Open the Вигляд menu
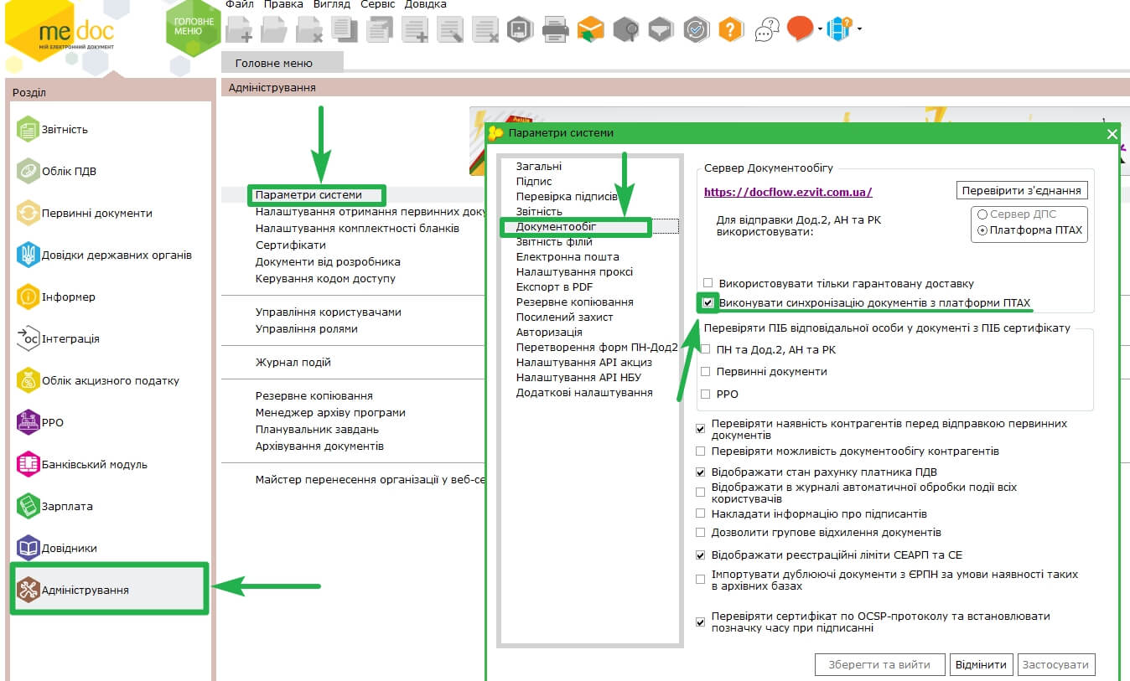This screenshot has width=1130, height=681. point(331,5)
